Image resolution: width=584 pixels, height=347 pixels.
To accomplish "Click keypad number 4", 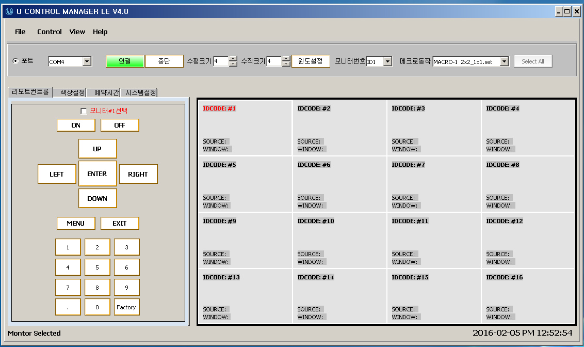I will (x=68, y=267).
